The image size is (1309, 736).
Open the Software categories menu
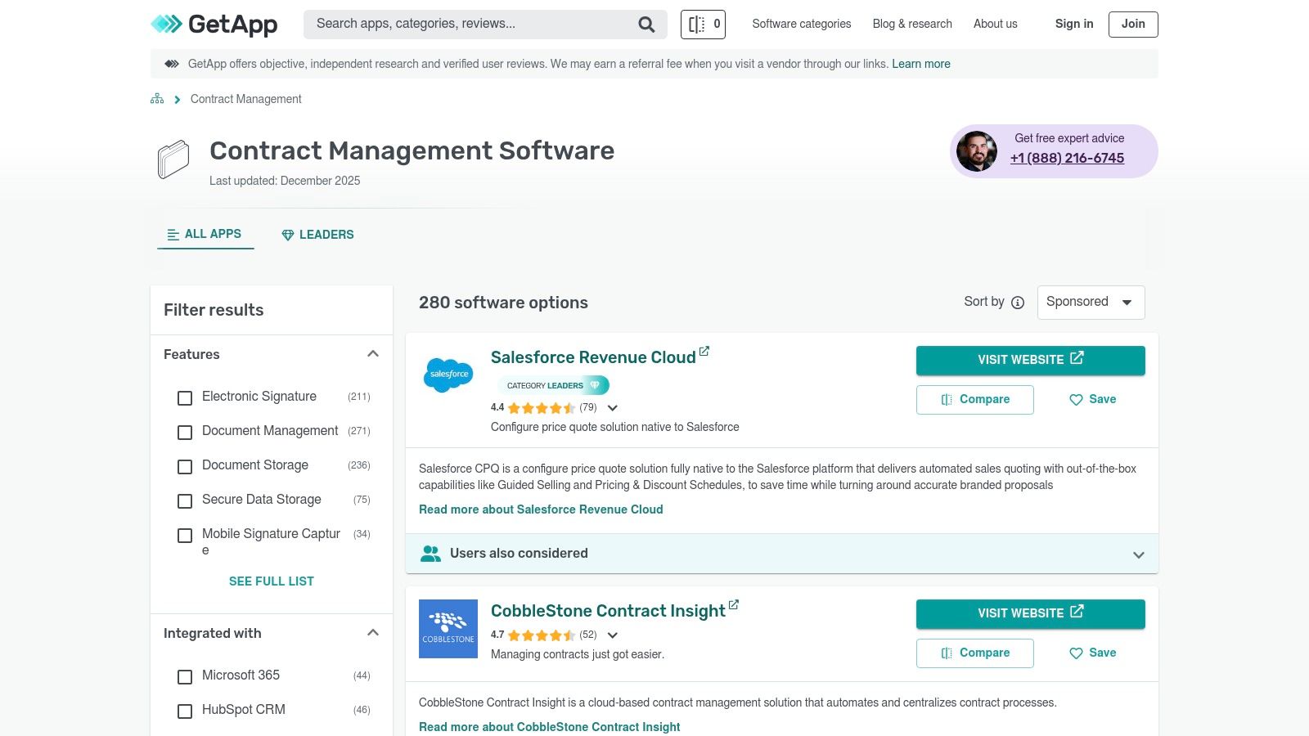tap(801, 24)
